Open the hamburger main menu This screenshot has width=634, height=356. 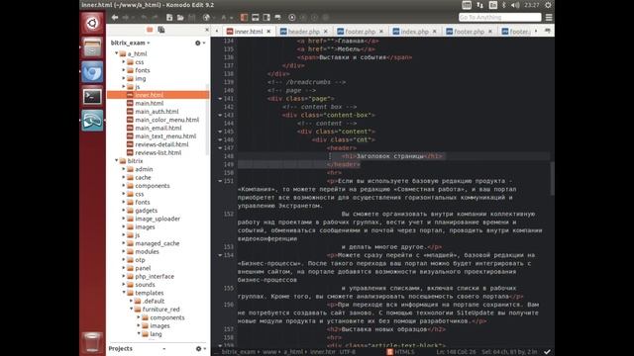549,18
